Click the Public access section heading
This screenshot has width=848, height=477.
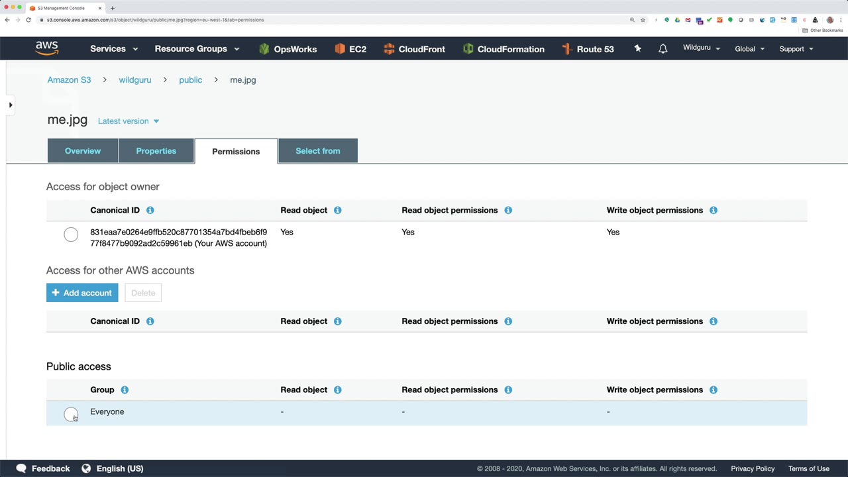pos(79,366)
